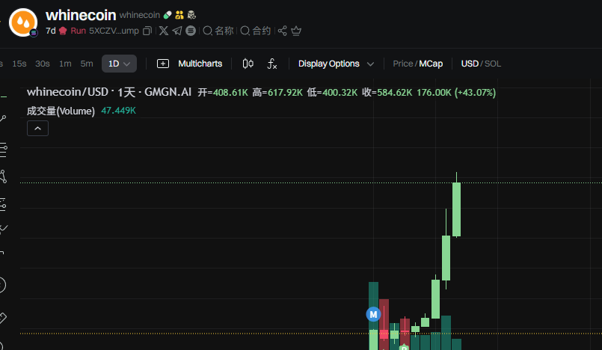602x350 pixels.
Task: Open indicators with the fx icon
Action: pos(271,64)
